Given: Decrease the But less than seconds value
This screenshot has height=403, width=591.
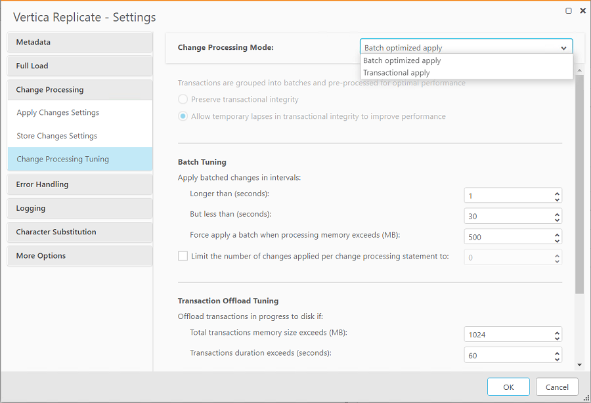Looking at the screenshot, I should (558, 219).
